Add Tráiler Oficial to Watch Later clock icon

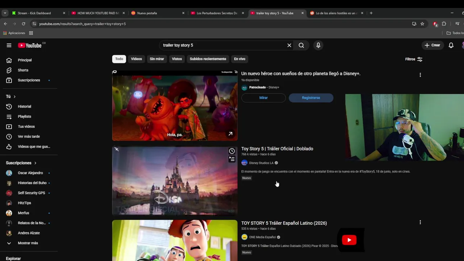tap(232, 151)
